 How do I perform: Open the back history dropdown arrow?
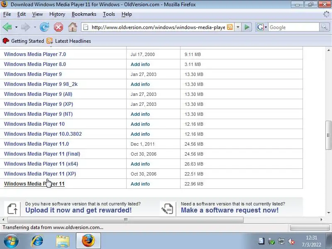[x=16, y=27]
